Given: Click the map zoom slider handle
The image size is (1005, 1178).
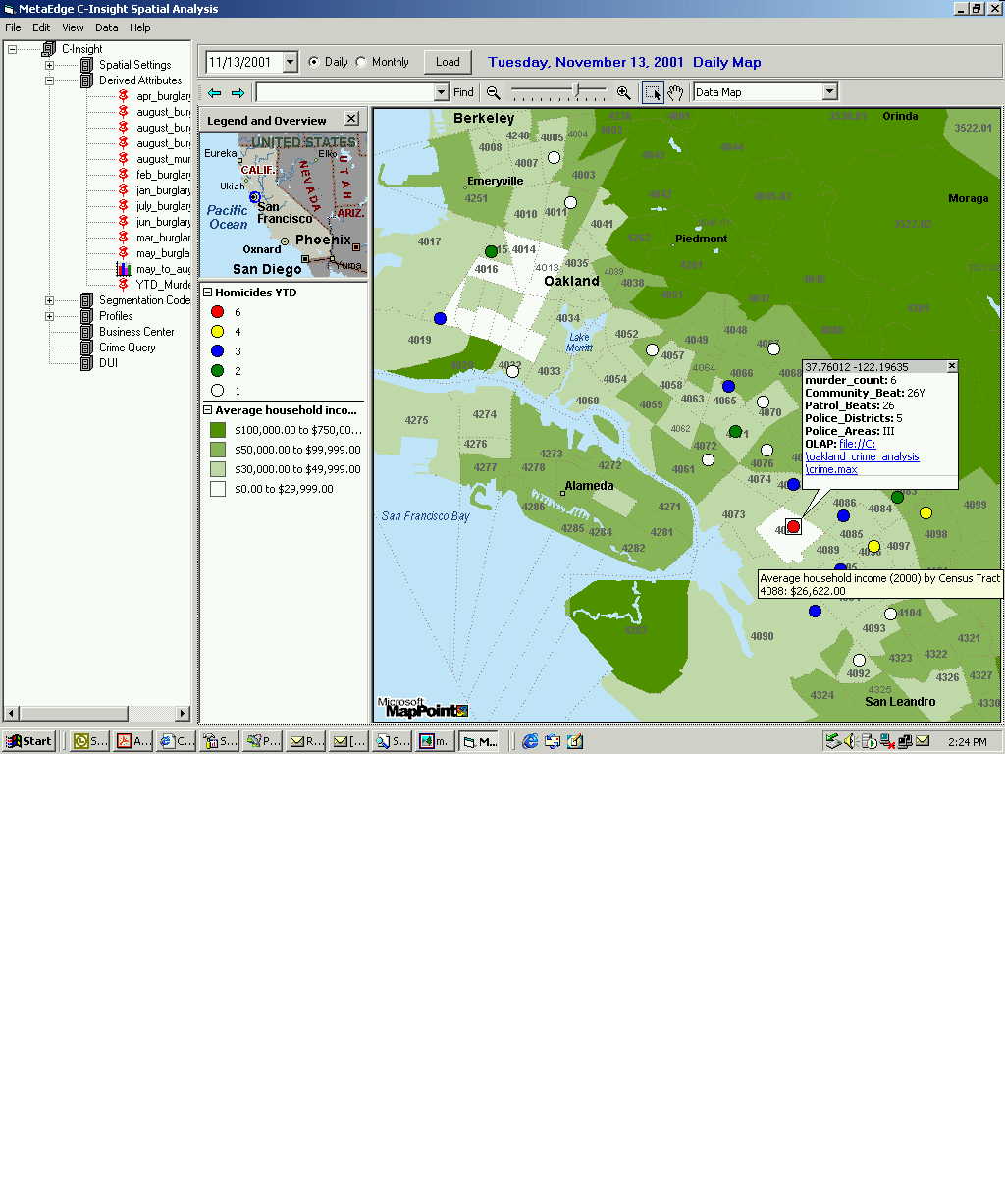Looking at the screenshot, I should (x=577, y=91).
